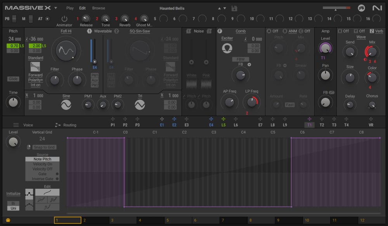
Task: Toggle the Fast button in insert effect
Action: tap(289, 105)
